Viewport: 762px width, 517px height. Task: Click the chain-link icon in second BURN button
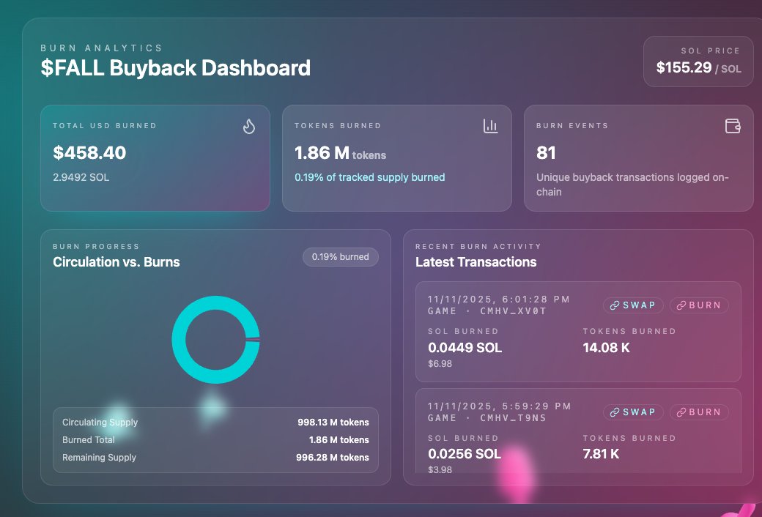pos(682,412)
